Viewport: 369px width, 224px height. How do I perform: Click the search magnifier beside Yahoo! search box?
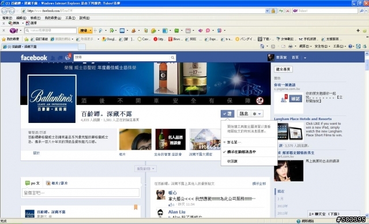click(362, 11)
